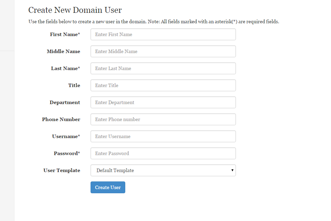Open the Default Template dropdown
This screenshot has height=221, width=331.
coord(163,170)
